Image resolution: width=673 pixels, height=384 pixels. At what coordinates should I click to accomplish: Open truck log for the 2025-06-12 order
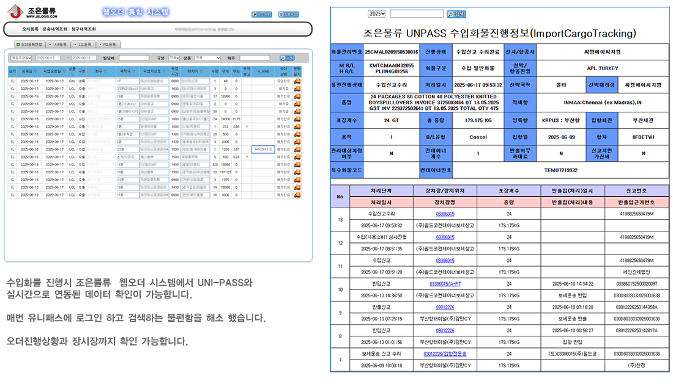(x=297, y=195)
